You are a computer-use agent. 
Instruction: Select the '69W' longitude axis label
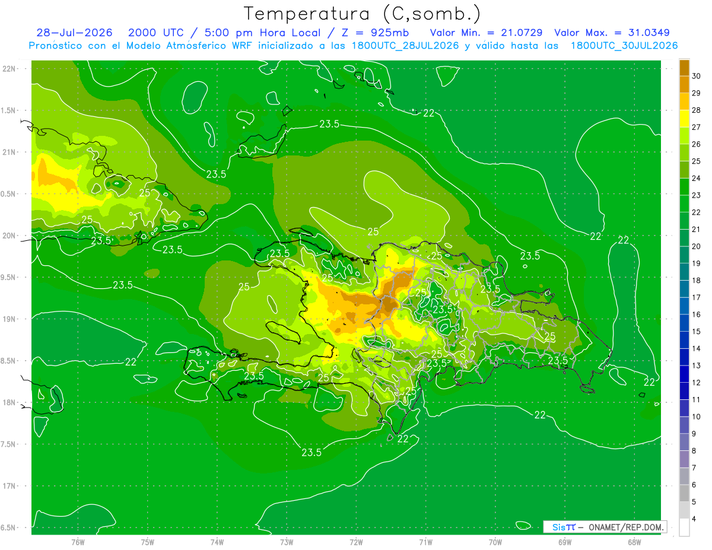565,542
